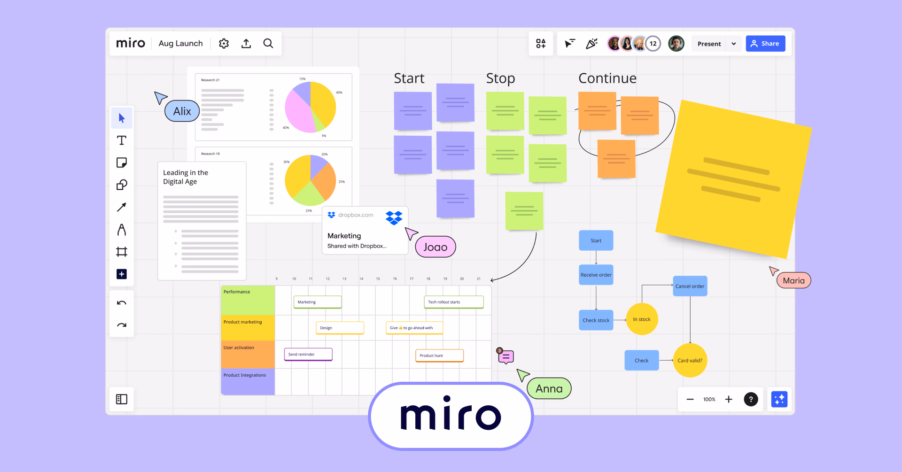Image resolution: width=902 pixels, height=472 pixels.
Task: Select the Check stock flowchart box
Action: click(x=596, y=320)
